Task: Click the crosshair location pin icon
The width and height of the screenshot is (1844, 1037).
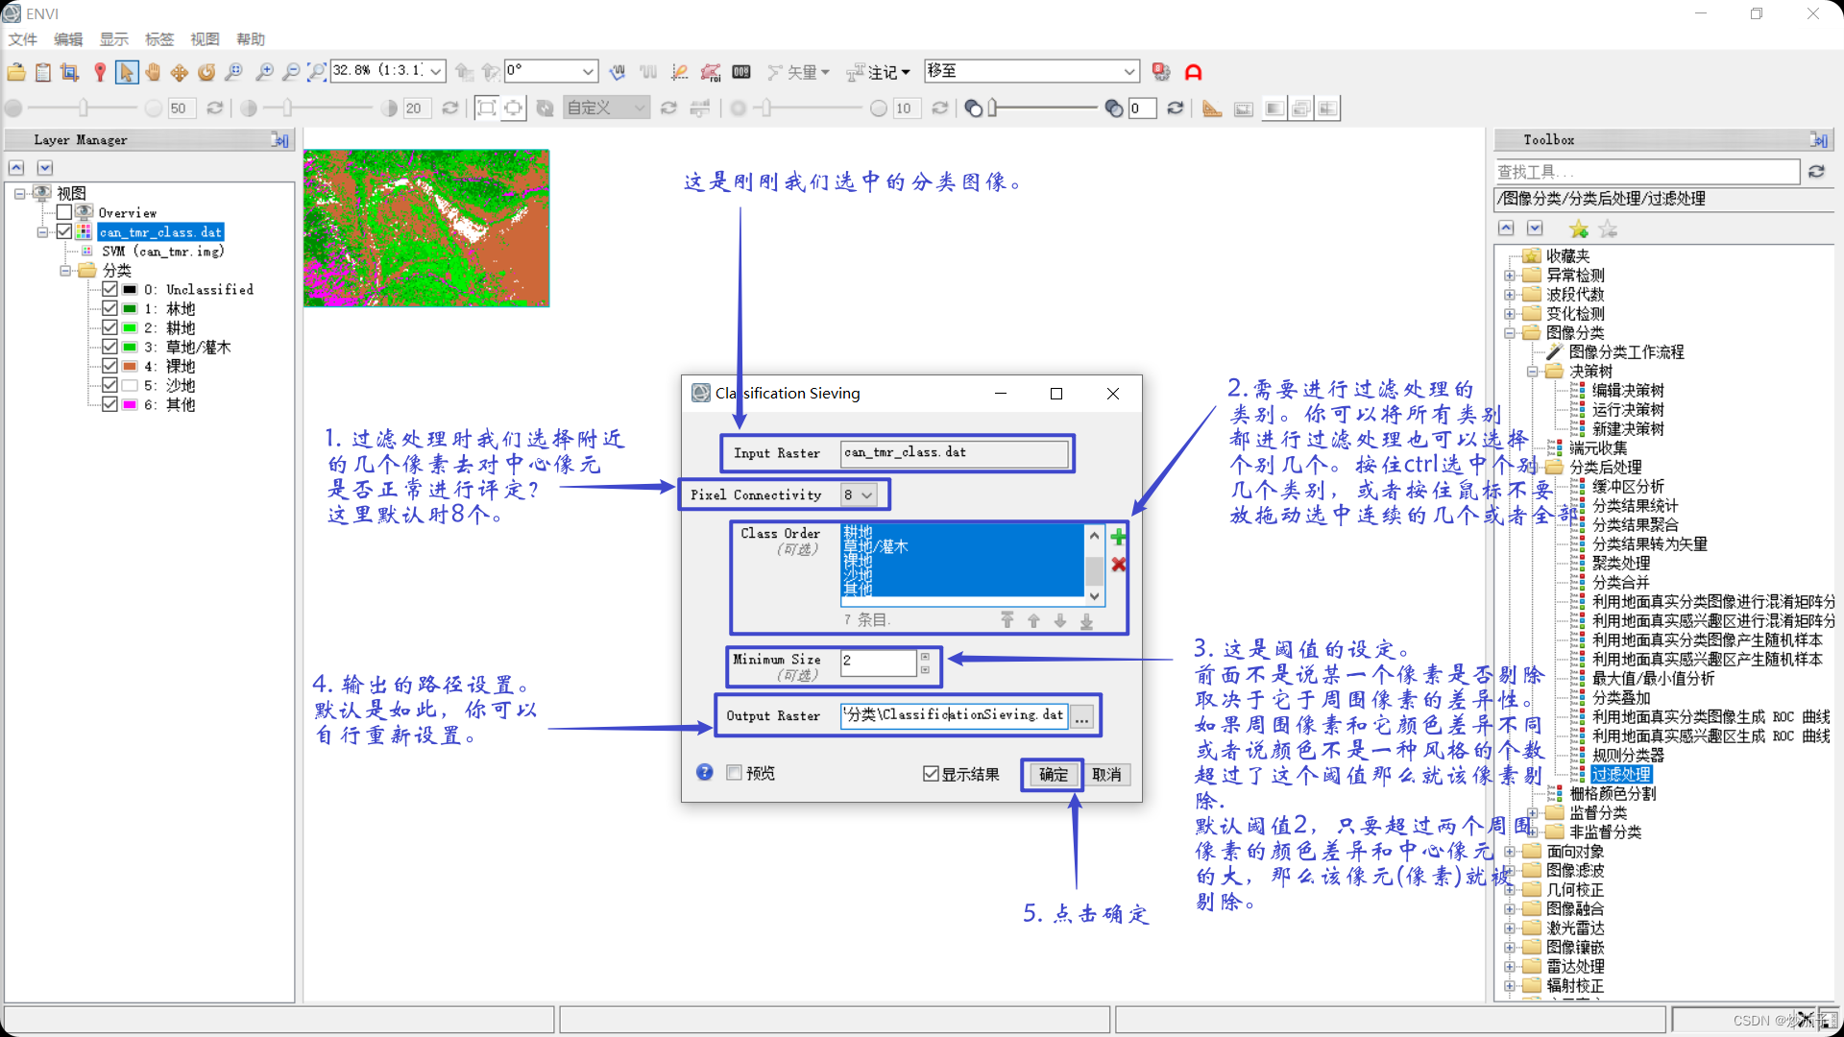Action: click(100, 72)
